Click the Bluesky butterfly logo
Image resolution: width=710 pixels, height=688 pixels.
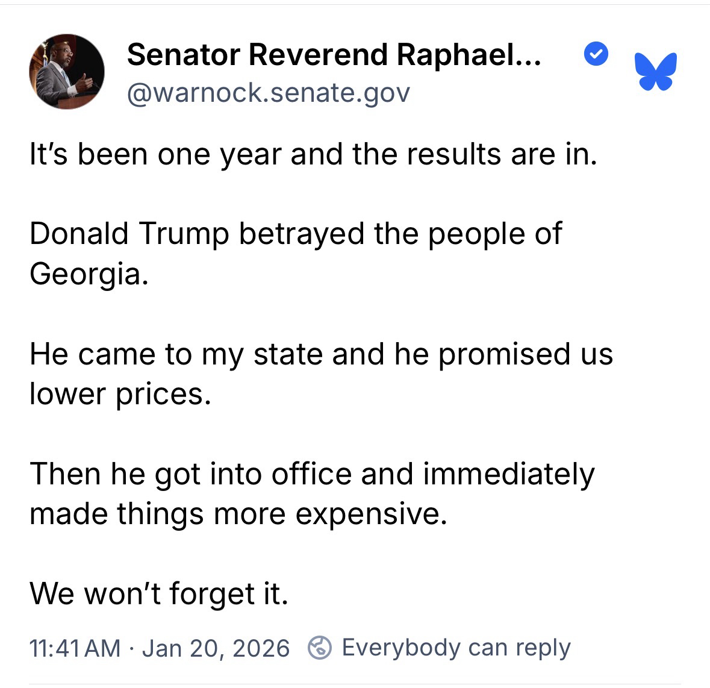pyautogui.click(x=656, y=72)
